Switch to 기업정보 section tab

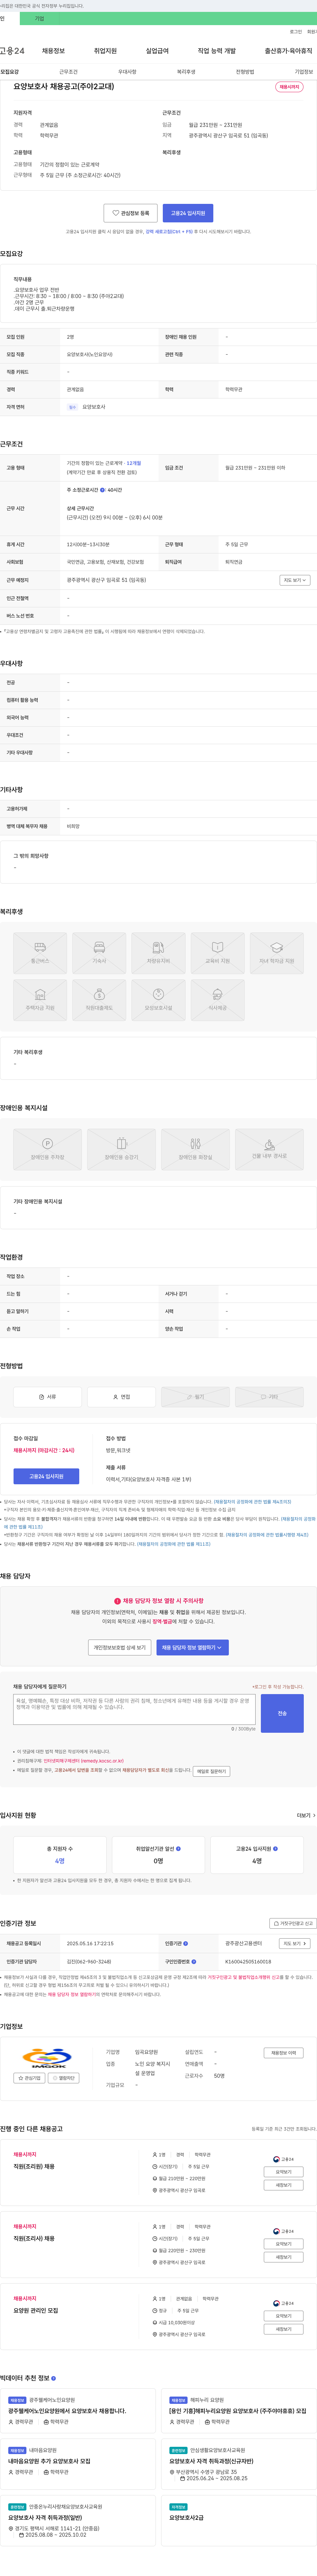point(304,72)
